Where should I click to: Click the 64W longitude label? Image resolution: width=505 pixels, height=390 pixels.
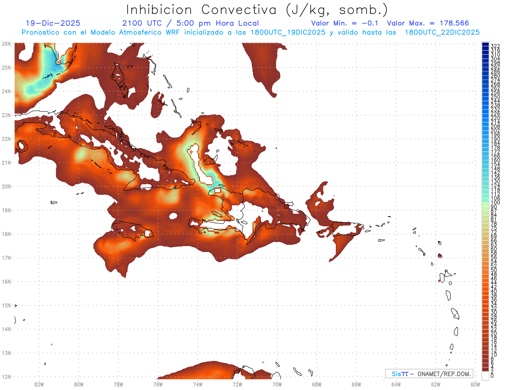(x=396, y=384)
